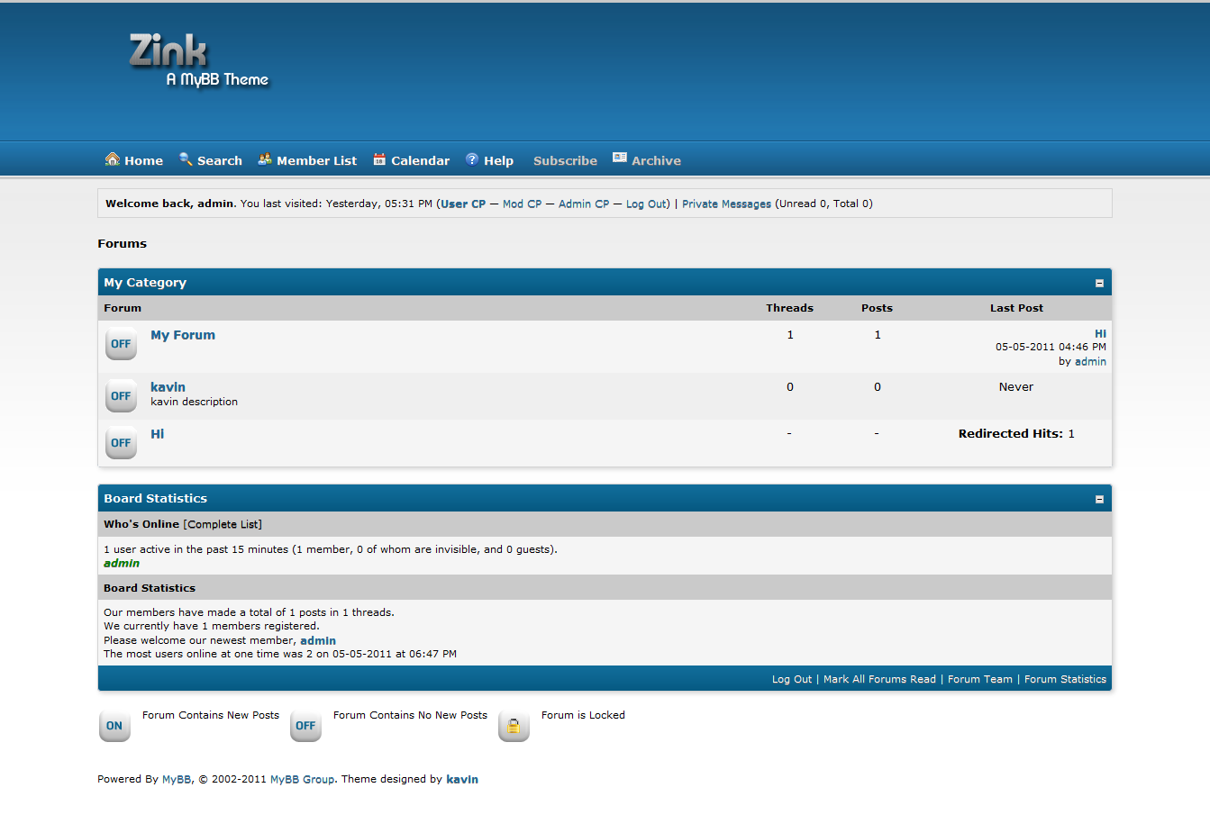Screen dimensions: 1210x833
Task: Go to Home in the navigation bar
Action: 144,161
